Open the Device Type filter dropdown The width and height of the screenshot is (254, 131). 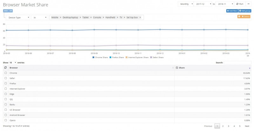(18, 17)
